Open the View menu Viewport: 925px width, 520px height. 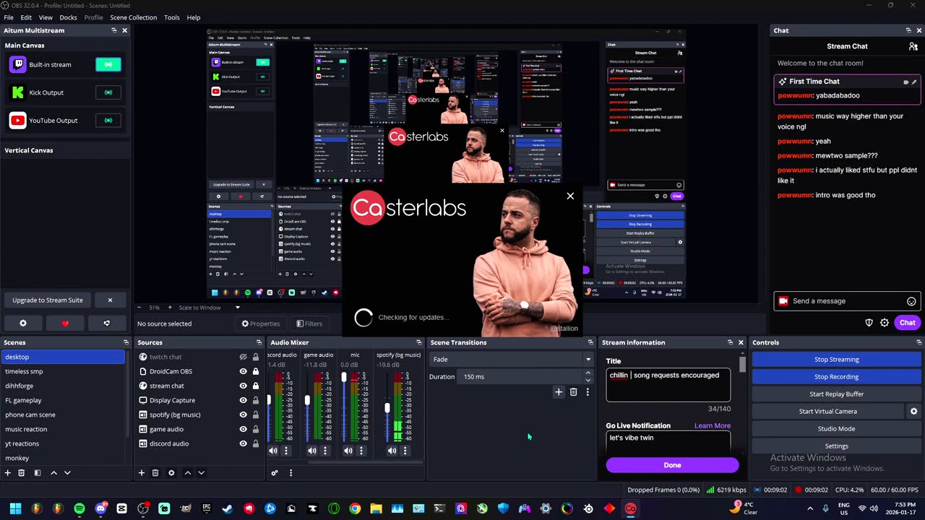point(46,17)
